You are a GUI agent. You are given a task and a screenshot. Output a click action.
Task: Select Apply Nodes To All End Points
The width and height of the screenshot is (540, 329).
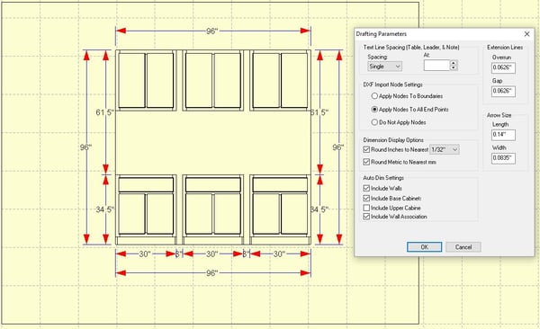374,109
